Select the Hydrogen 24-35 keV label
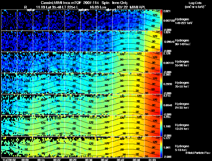The width and height of the screenshot is (212, 161). click(x=182, y=106)
